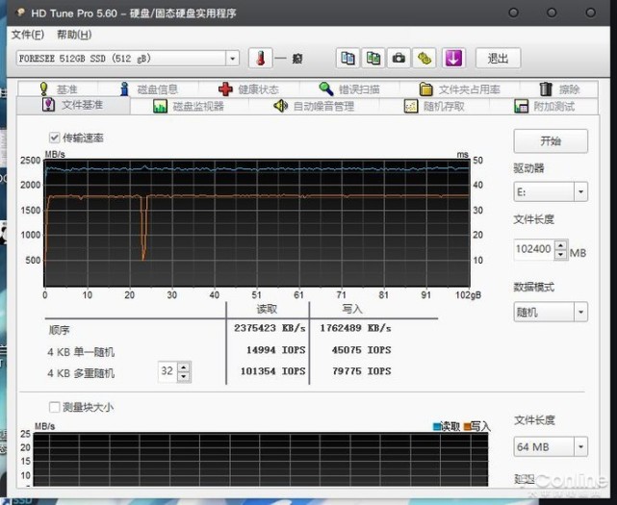Click the sequential write value 1762489 KB/s

355,328
